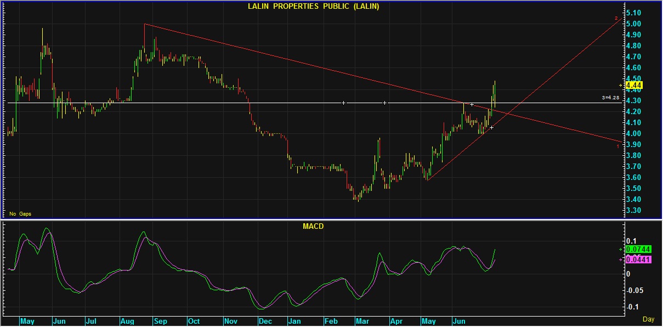
Task: Click the Mar month label on time axis
Action: click(362, 322)
